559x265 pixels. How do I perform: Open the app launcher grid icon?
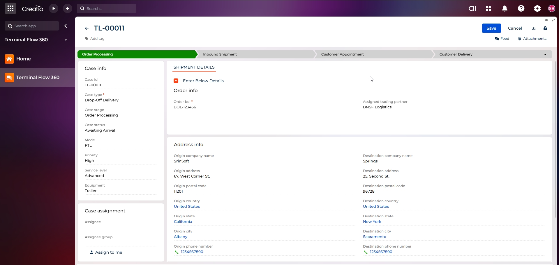(x=10, y=8)
